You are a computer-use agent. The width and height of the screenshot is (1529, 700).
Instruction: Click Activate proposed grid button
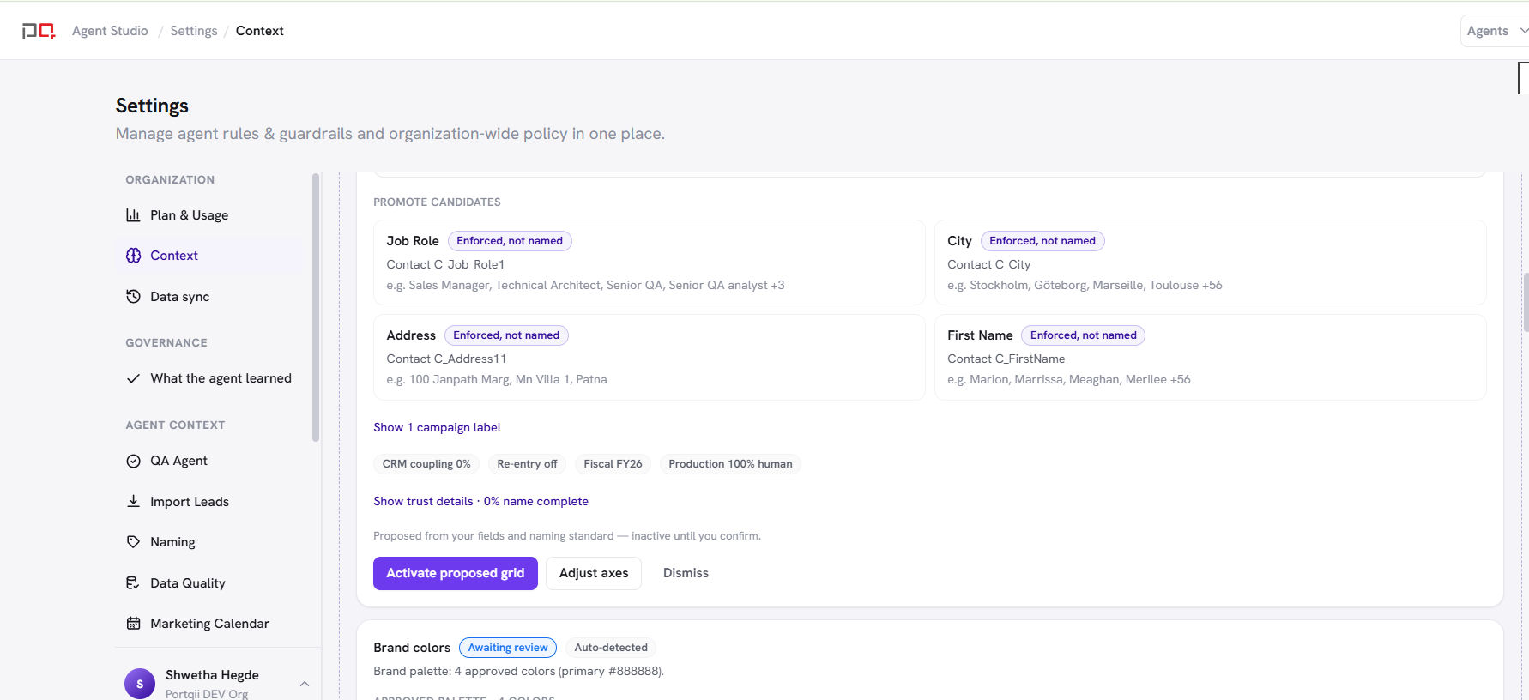pyautogui.click(x=456, y=573)
